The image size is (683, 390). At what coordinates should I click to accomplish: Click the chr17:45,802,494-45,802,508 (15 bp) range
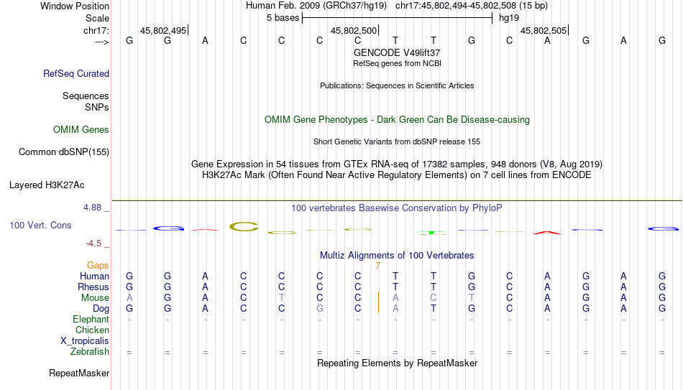coord(472,6)
